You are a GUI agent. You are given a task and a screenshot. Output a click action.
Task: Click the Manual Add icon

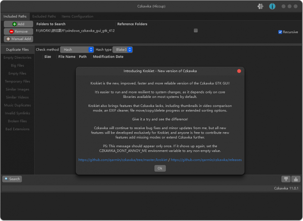(8, 39)
